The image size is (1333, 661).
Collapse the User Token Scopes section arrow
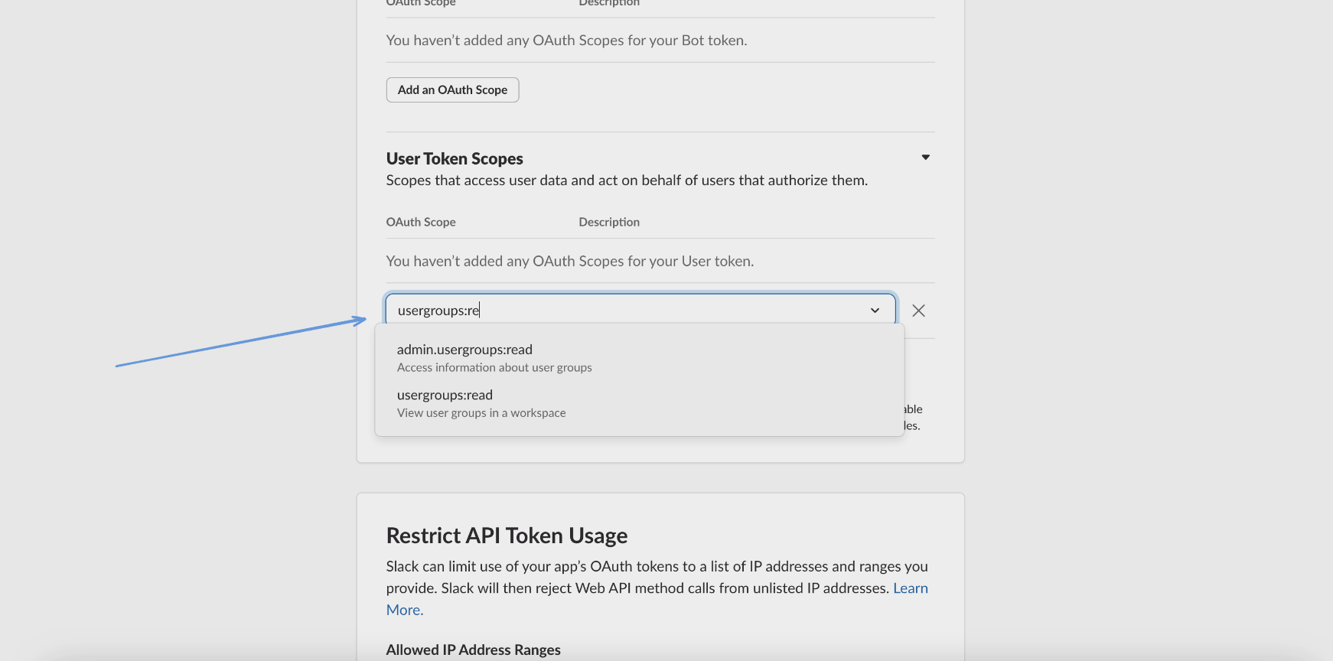click(925, 158)
